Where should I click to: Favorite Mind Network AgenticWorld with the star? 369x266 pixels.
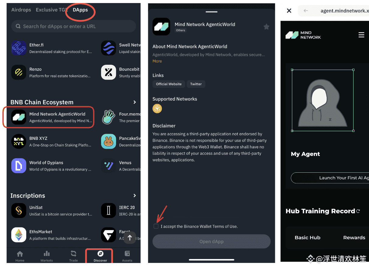click(x=266, y=27)
